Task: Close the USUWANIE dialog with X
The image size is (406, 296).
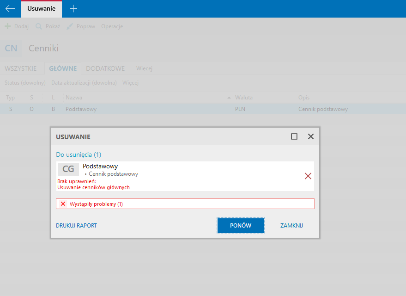Action: [311, 136]
